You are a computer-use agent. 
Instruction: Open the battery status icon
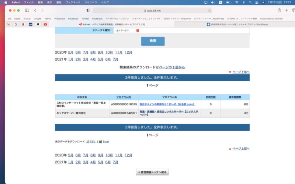coord(229,3)
